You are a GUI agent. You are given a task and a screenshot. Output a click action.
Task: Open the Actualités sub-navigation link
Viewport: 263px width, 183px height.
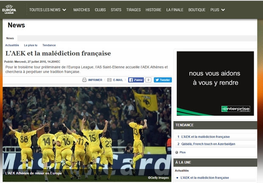pos(12,45)
